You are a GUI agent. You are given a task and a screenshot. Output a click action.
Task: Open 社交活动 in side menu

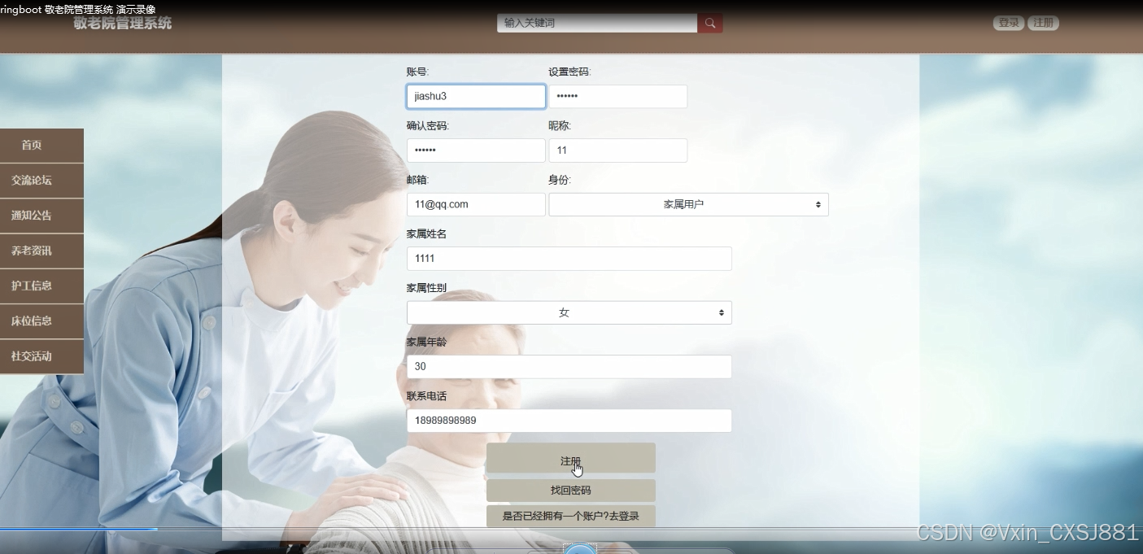pos(41,356)
